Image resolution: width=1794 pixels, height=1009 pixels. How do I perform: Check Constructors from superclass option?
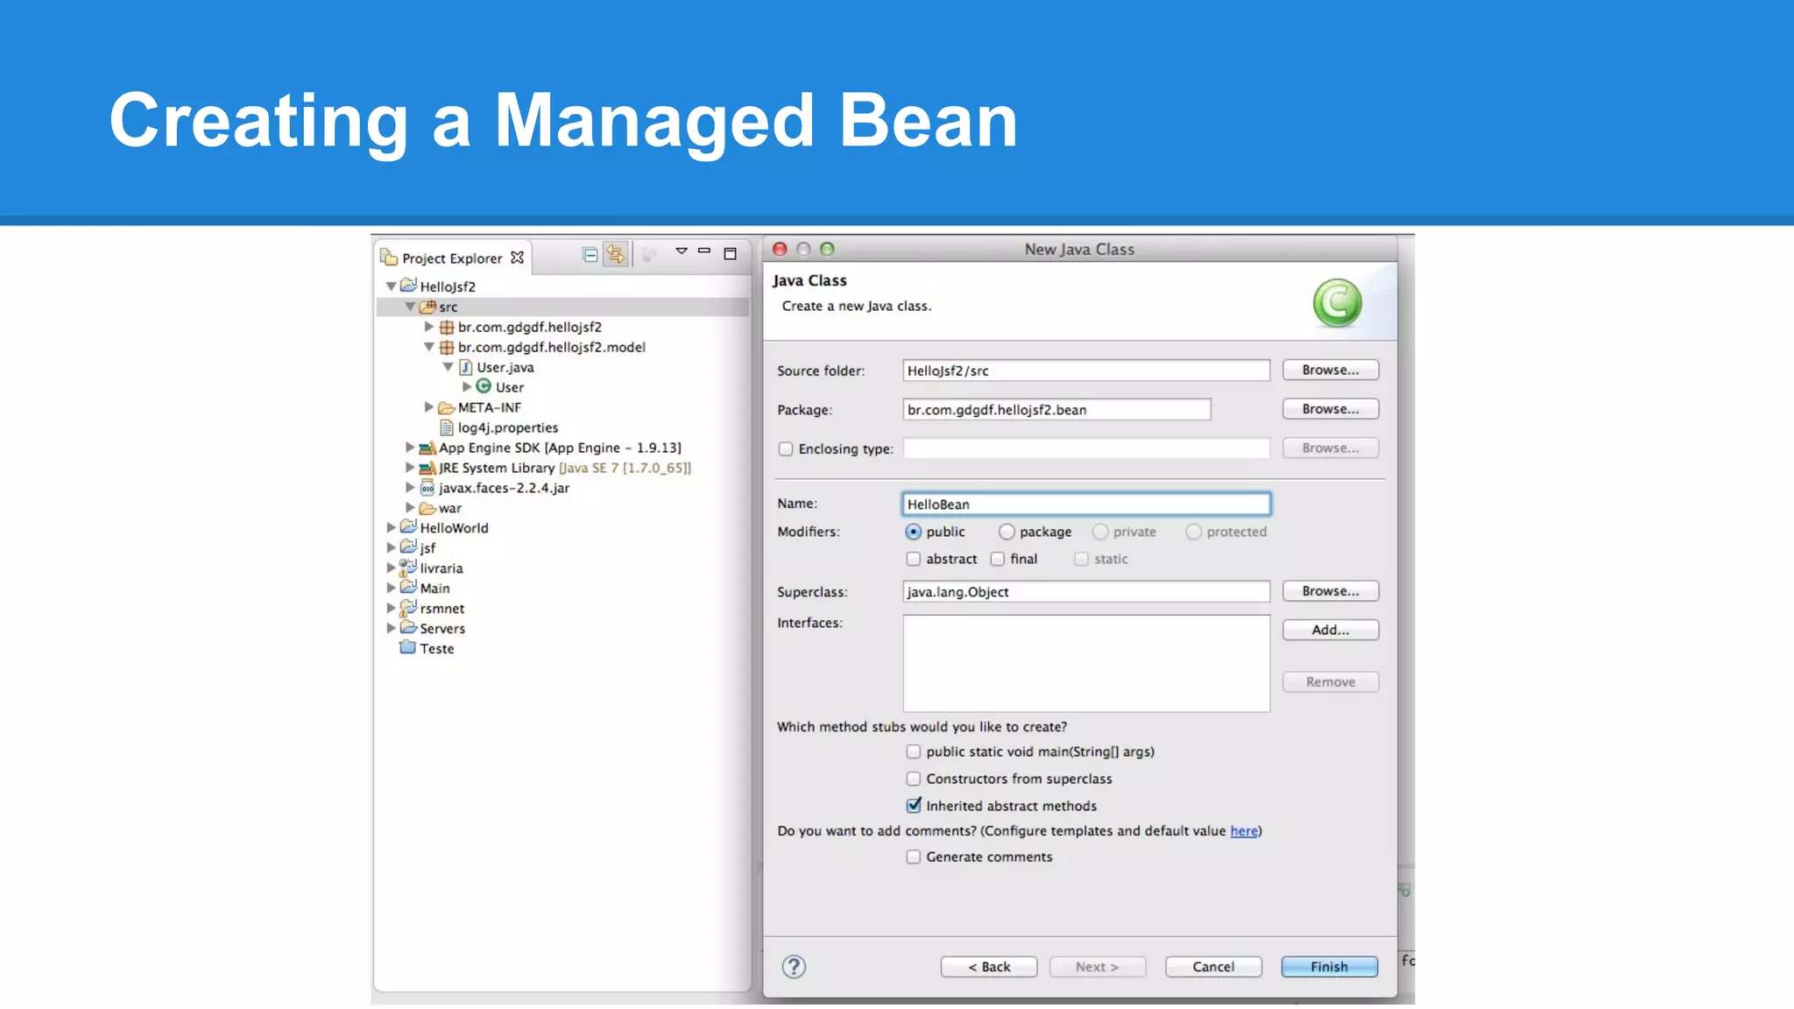(914, 779)
